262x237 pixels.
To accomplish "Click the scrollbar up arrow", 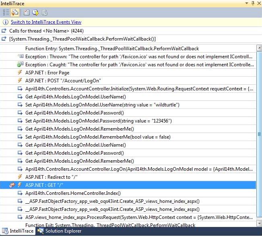I will pos(259,48).
